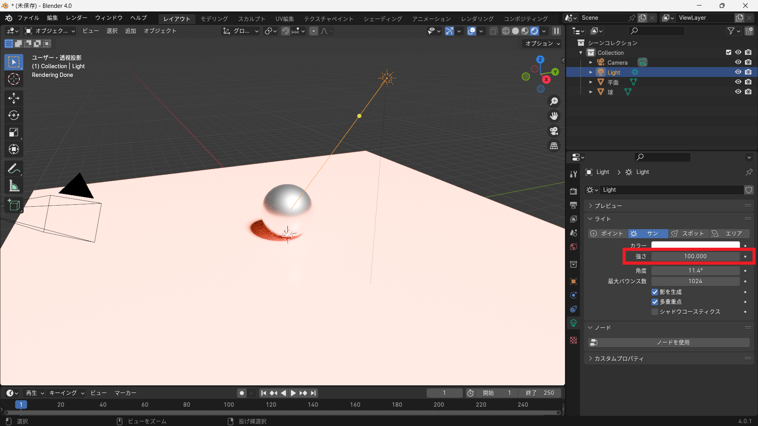758x426 pixels.
Task: Click the light カラー swatch
Action: coord(695,245)
